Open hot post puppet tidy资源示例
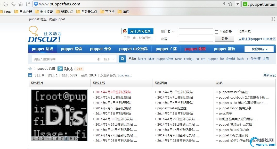 [x=233, y=135]
